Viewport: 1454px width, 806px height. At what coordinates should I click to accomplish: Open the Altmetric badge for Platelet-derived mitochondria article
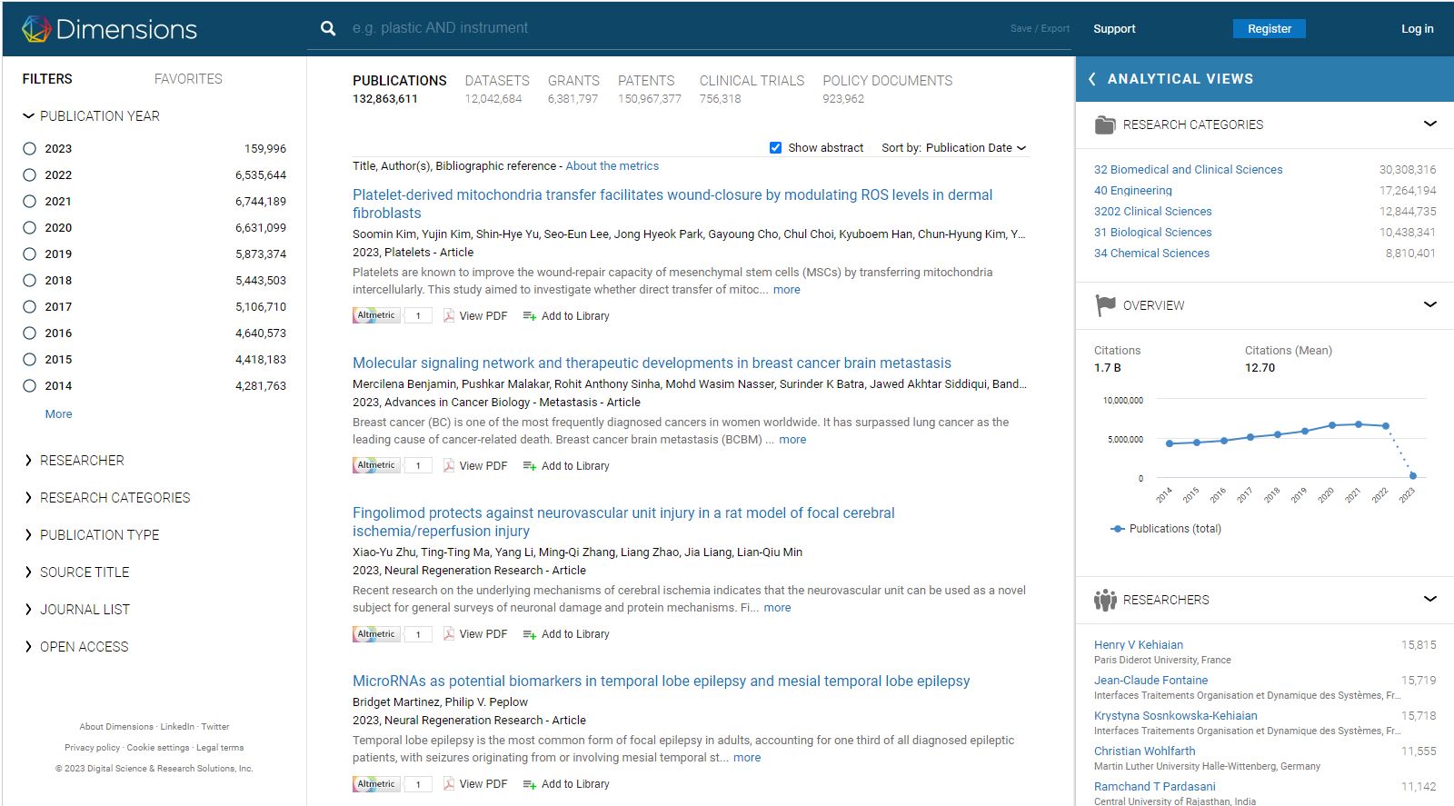[x=376, y=315]
